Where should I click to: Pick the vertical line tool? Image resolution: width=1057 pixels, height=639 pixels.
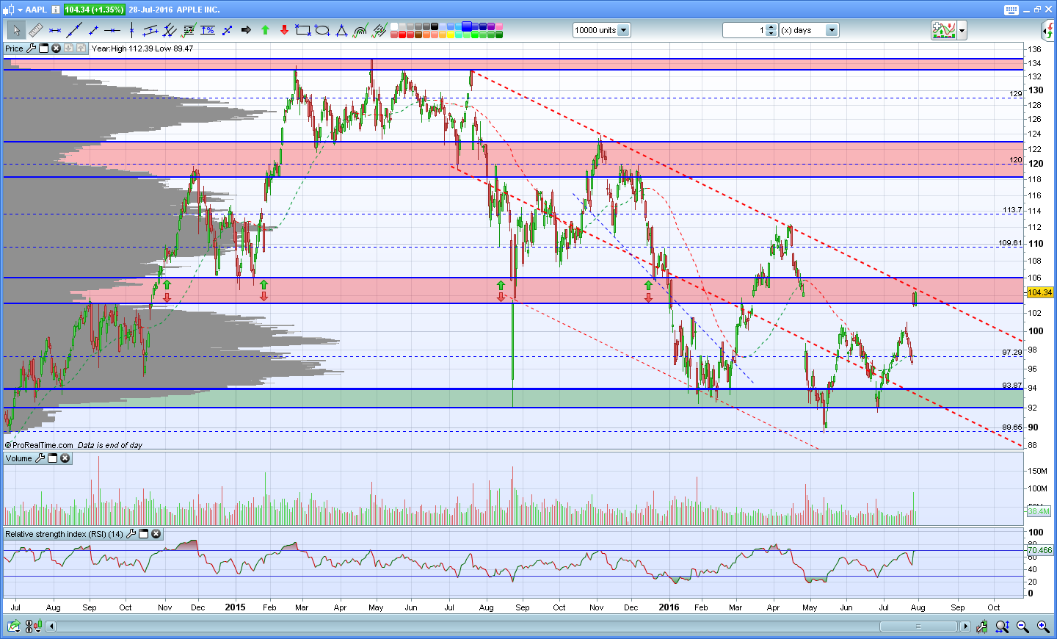[131, 30]
